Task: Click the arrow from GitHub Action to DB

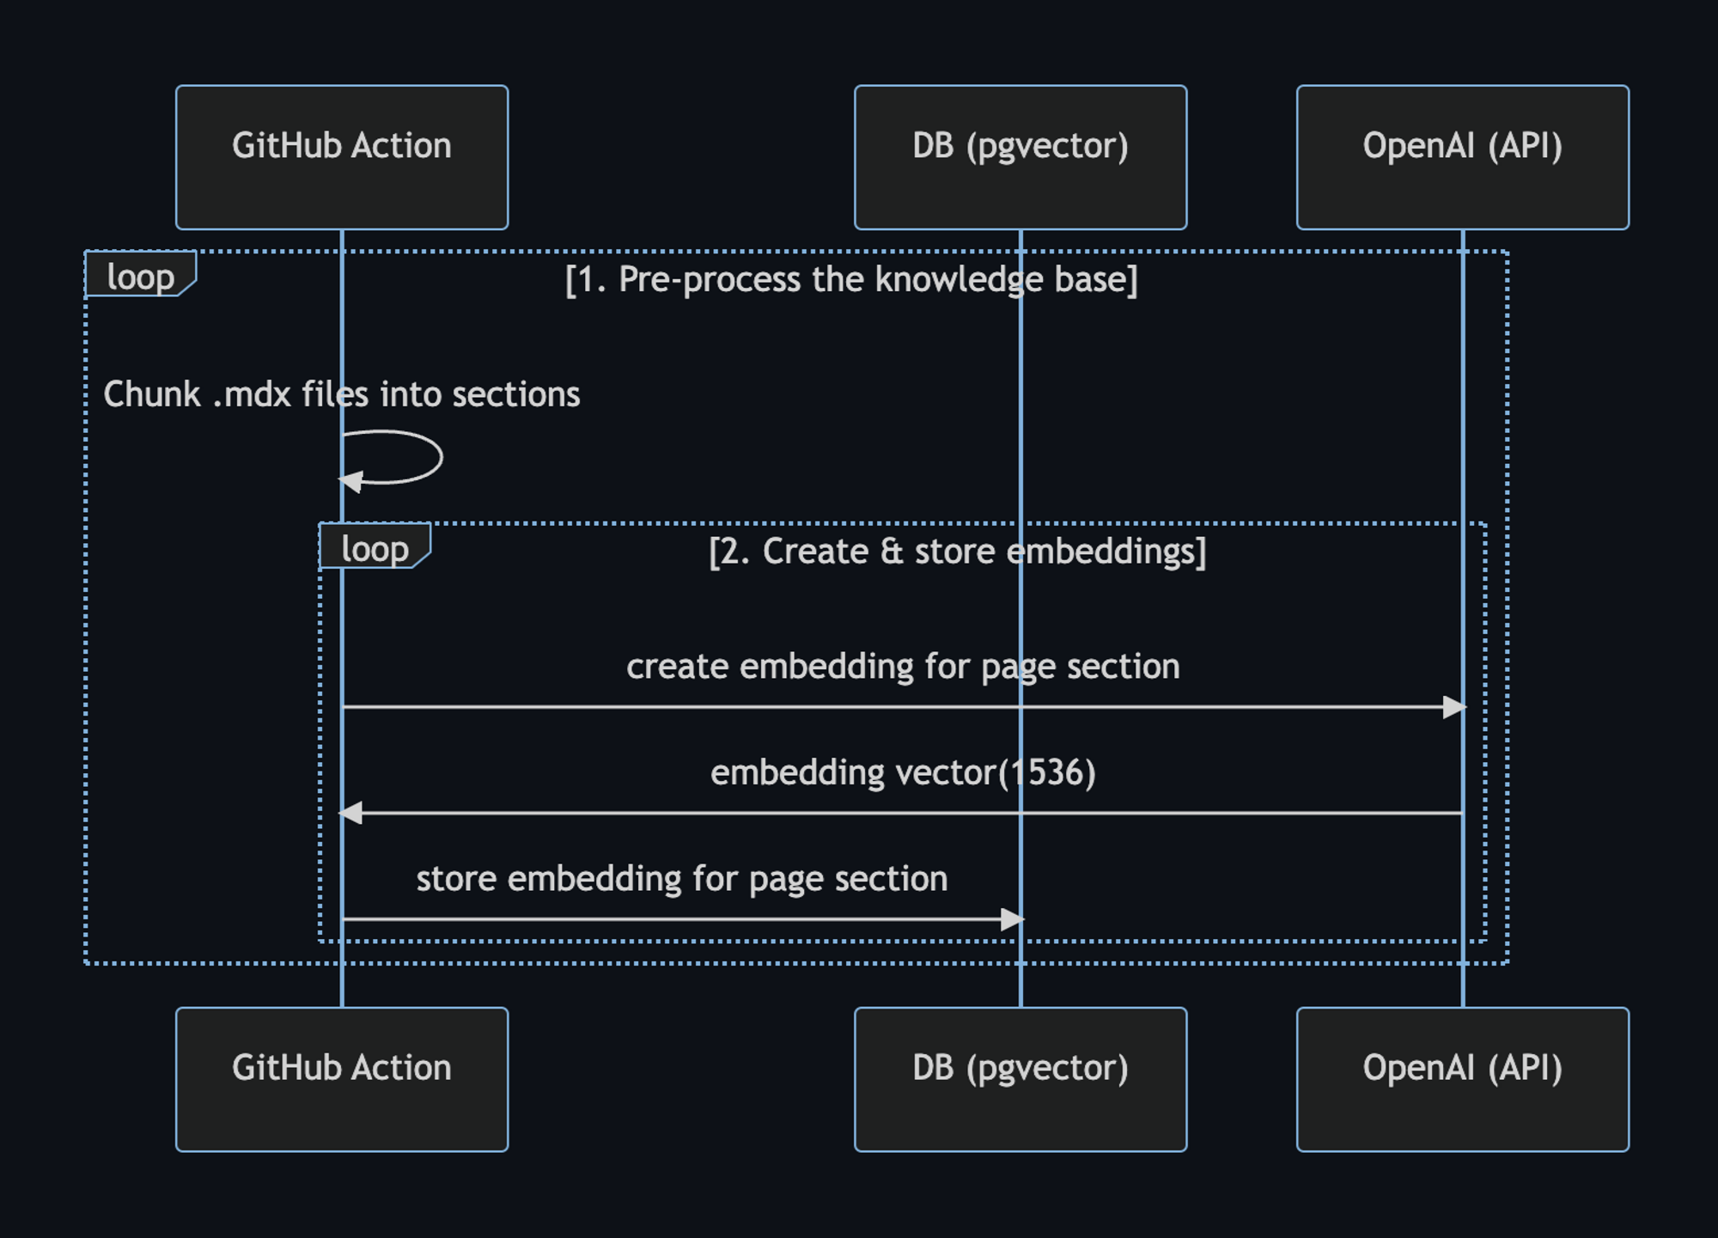Action: (x=679, y=918)
